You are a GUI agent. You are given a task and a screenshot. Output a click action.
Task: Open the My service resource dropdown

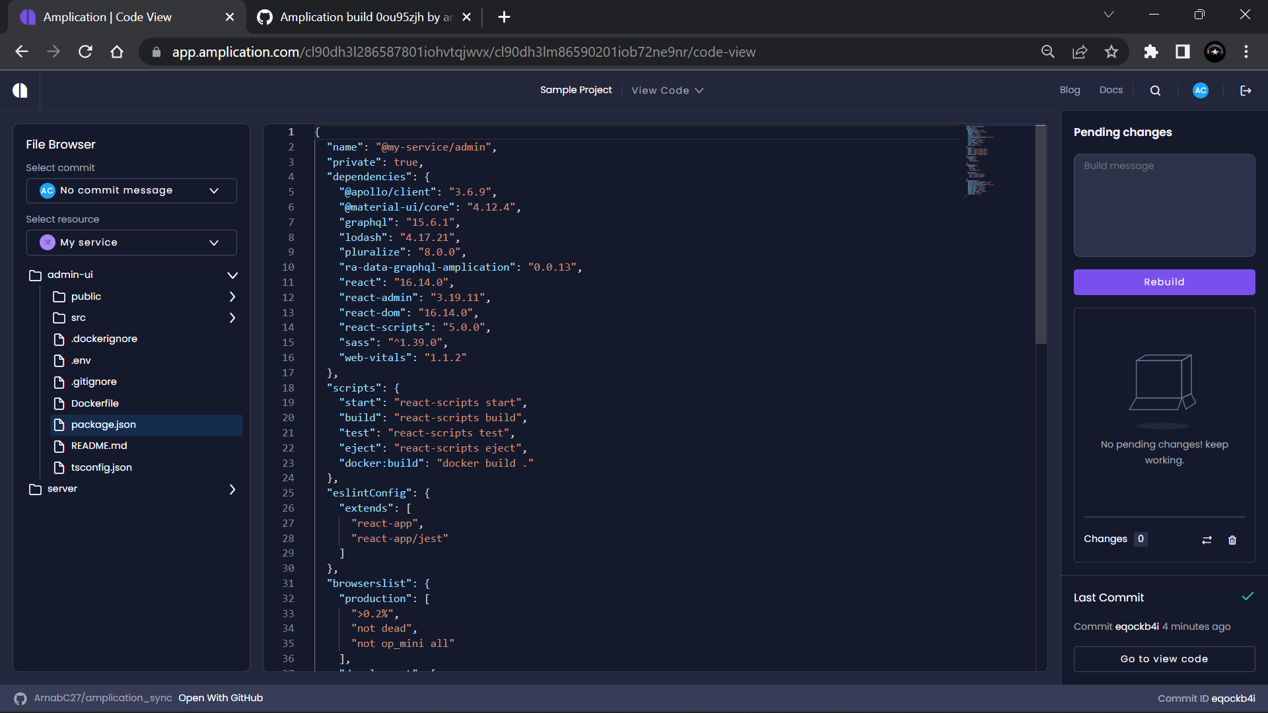[131, 242]
